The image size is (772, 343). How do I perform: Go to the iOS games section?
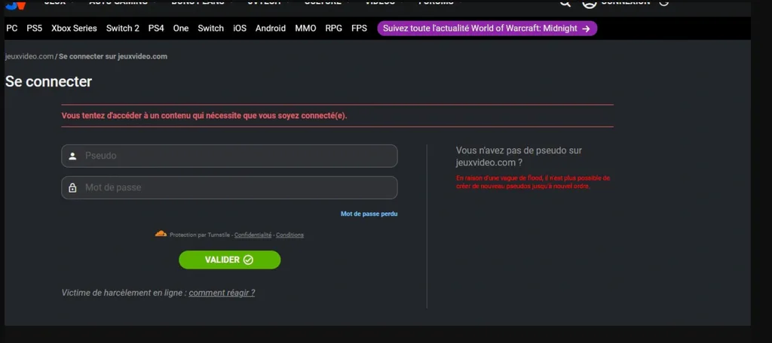coord(240,29)
